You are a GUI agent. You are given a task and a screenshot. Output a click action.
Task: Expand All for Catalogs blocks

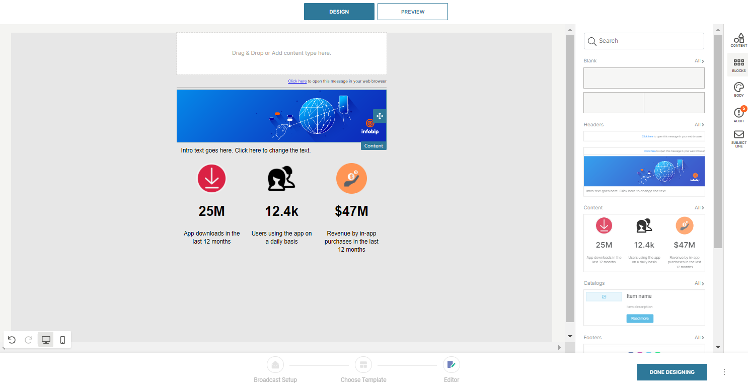[699, 283]
